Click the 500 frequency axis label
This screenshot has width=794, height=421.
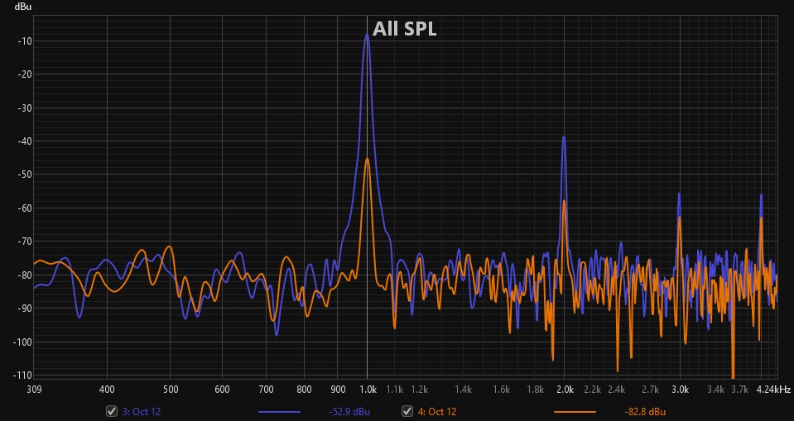coord(171,390)
